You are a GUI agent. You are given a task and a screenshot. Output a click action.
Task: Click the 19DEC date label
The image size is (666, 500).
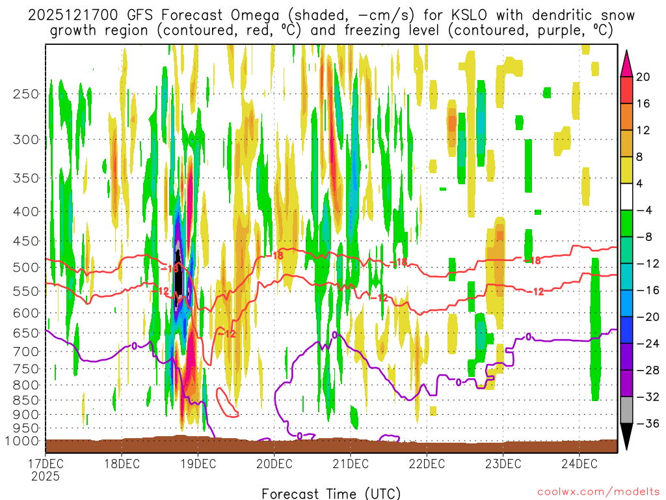[x=198, y=464]
